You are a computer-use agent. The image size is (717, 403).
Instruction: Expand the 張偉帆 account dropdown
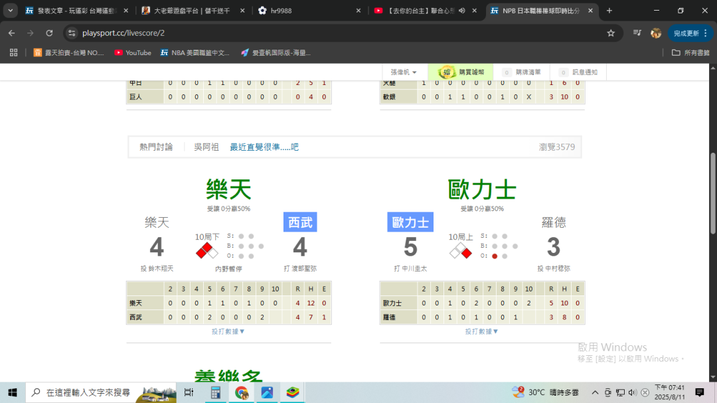click(x=404, y=72)
